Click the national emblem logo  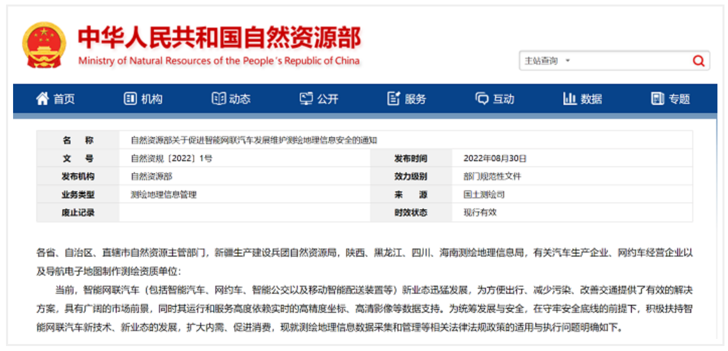(x=44, y=45)
